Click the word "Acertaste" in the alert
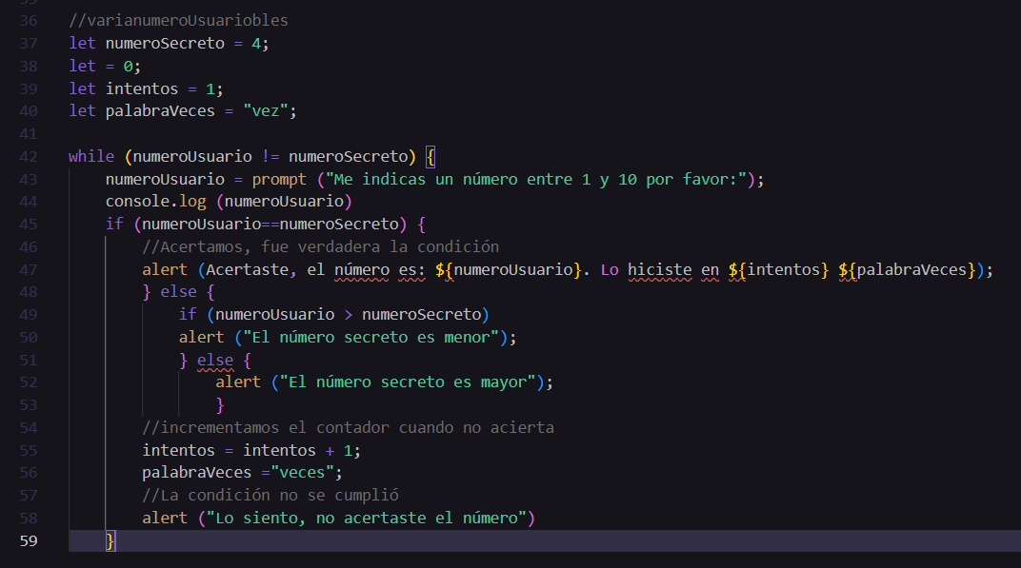The width and height of the screenshot is (1021, 568). pyautogui.click(x=247, y=270)
